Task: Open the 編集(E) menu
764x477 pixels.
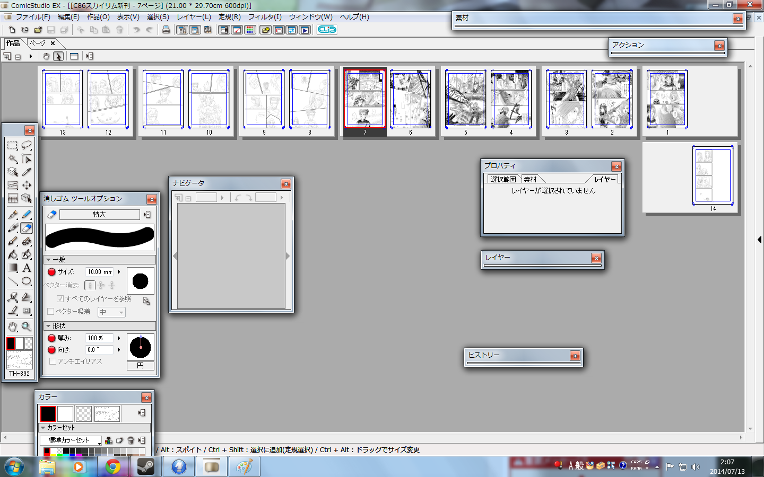Action: point(68,17)
